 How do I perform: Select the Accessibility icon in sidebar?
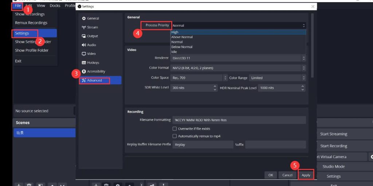tap(84, 72)
